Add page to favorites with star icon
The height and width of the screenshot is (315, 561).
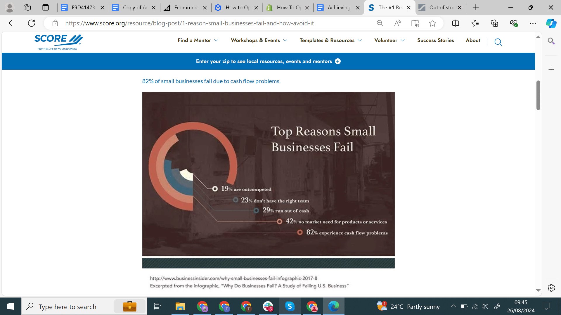(x=432, y=23)
